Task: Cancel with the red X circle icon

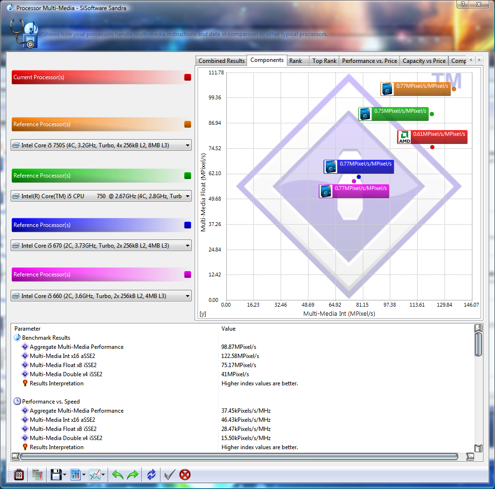Action: tap(185, 475)
